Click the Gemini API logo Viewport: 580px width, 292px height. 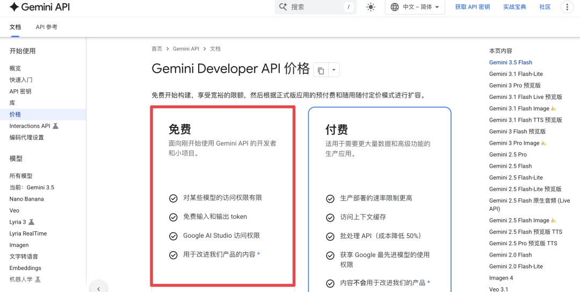40,7
